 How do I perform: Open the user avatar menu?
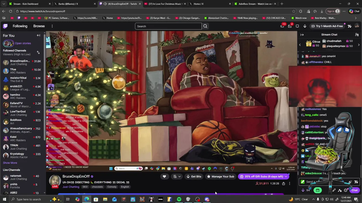(x=357, y=26)
